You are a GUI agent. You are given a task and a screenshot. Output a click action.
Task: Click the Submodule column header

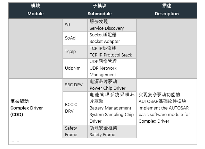coord(99,10)
